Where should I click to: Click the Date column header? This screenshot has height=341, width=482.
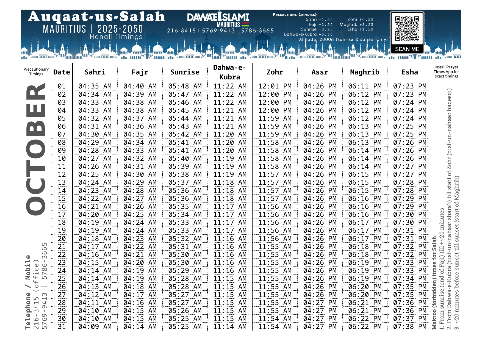62,72
